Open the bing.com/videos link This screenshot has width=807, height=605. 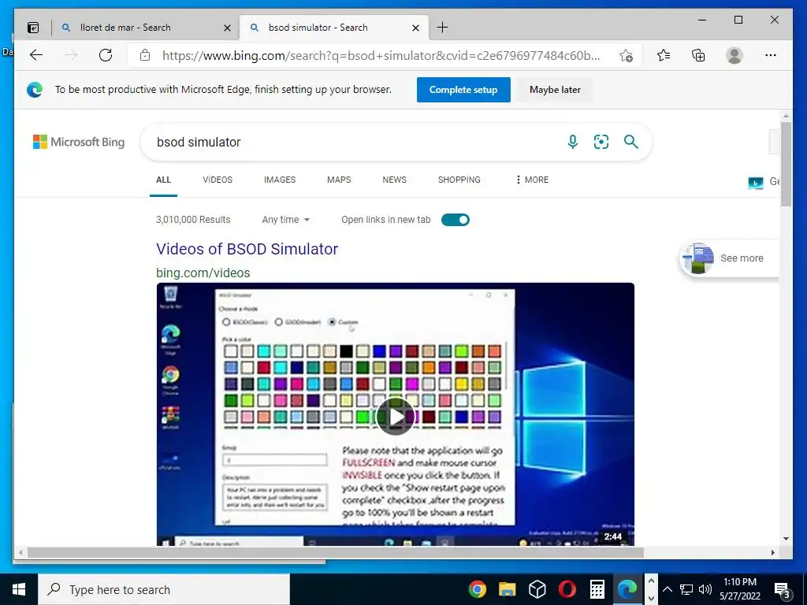[203, 273]
